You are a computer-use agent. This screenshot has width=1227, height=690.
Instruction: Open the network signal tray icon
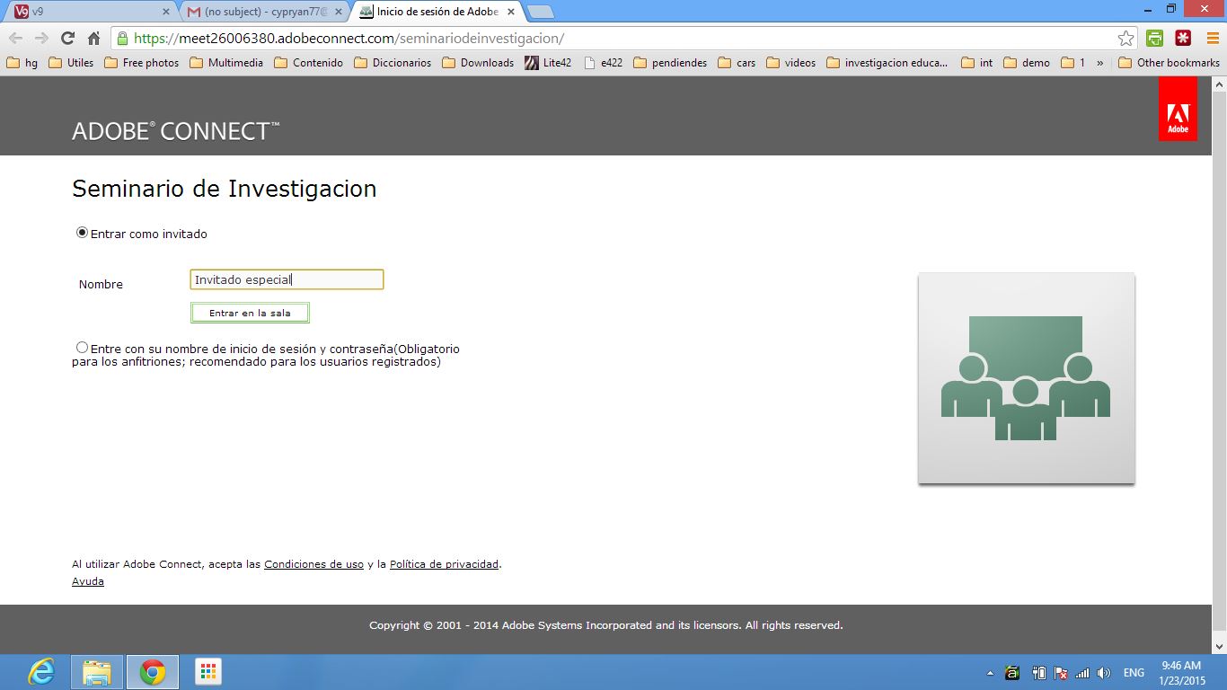click(x=1082, y=672)
